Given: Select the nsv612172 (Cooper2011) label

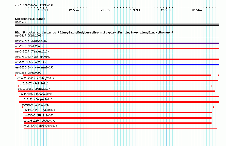Looking at the screenshot, I should pos(36,99).
